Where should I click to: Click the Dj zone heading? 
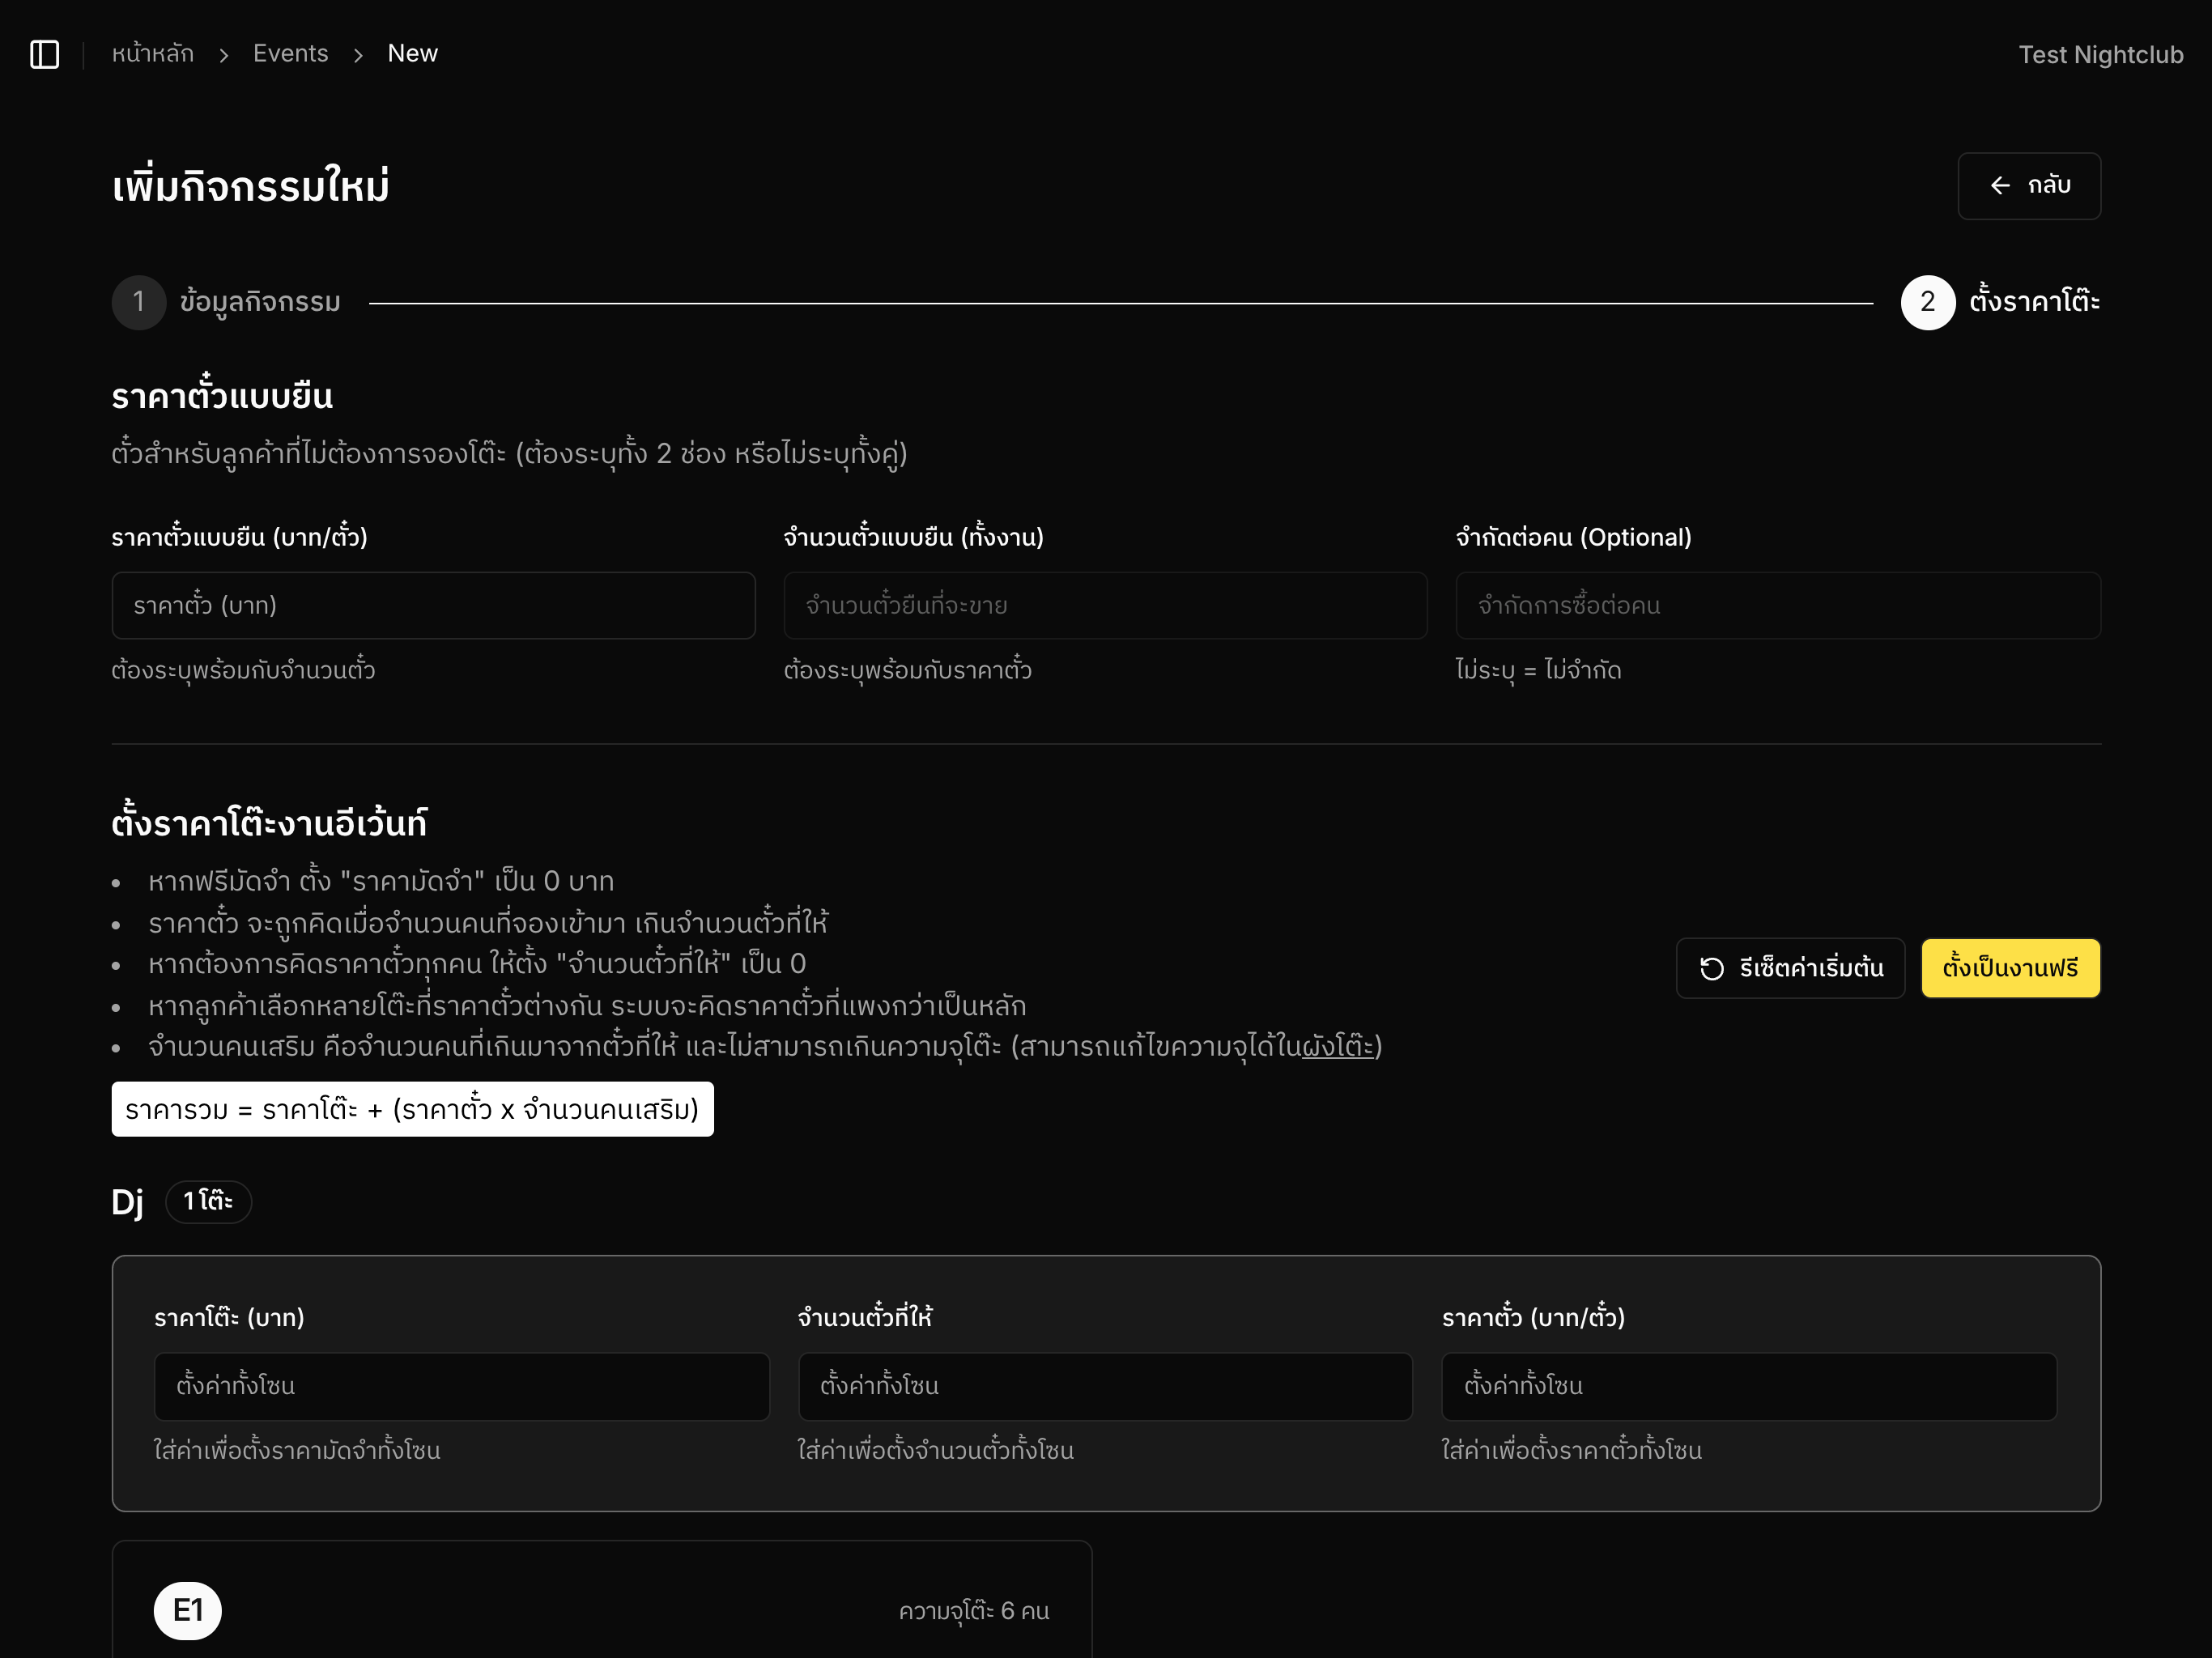tap(127, 1201)
